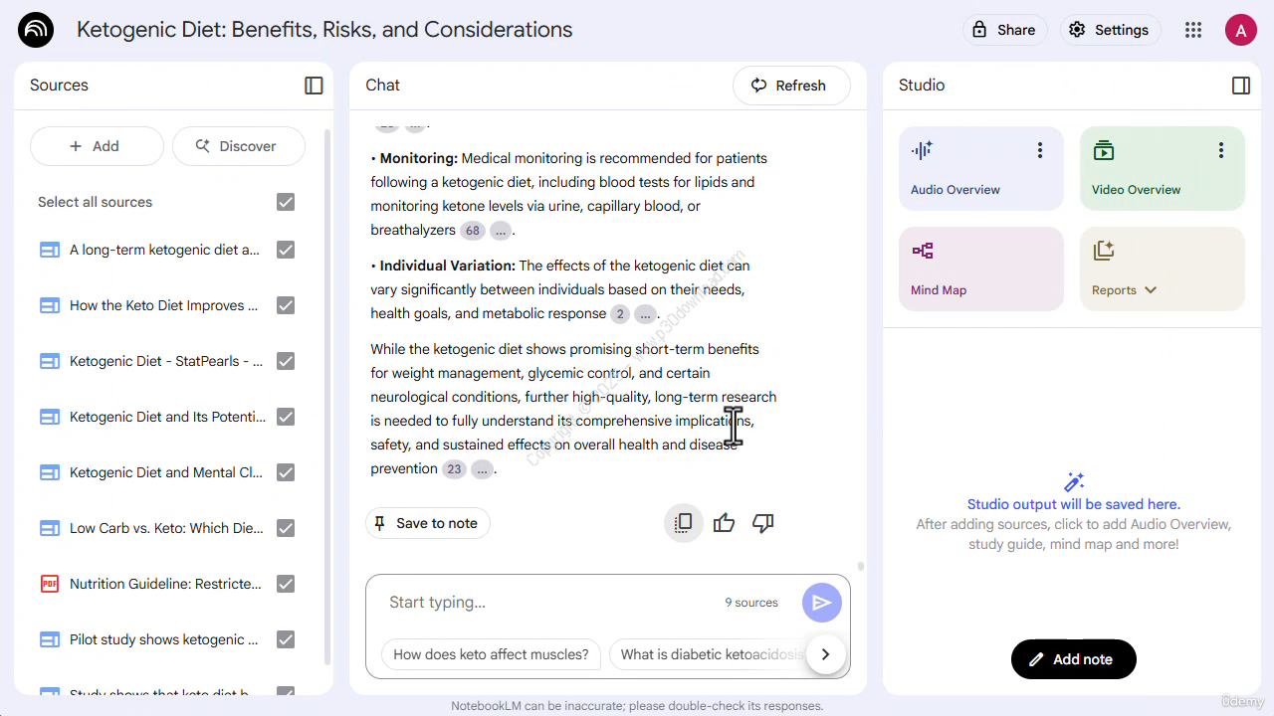Show more suggested questions arrow

[826, 654]
